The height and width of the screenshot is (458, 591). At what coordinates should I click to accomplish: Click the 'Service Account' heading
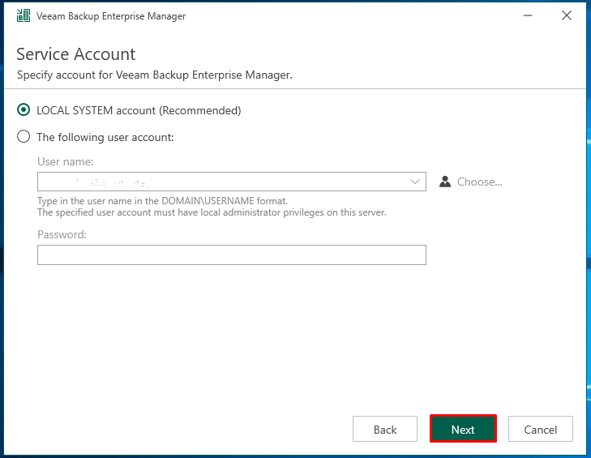(75, 54)
